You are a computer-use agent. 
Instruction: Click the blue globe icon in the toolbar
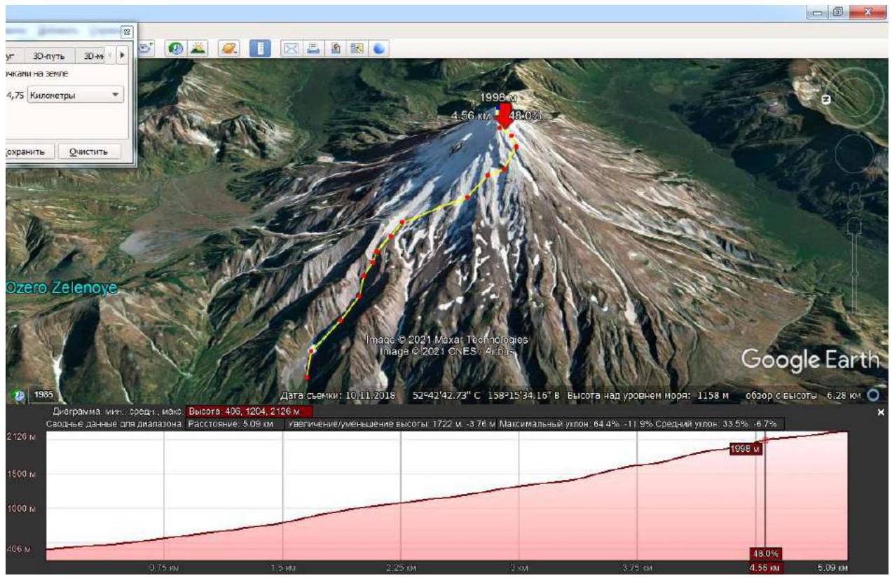[378, 48]
